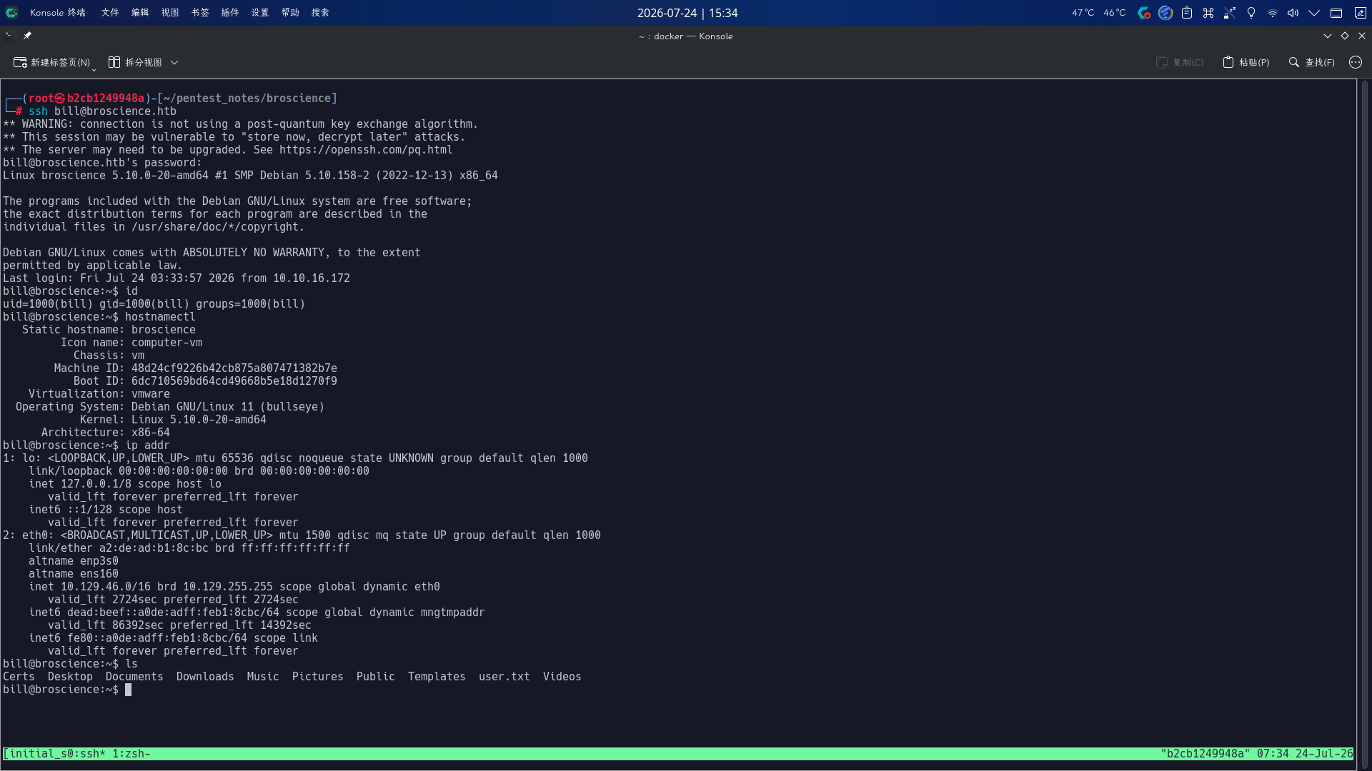Click the pin window icon
The image size is (1372, 771).
(x=27, y=36)
